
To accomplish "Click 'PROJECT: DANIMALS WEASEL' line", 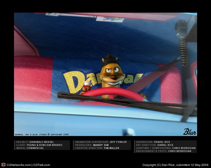I will [x=35, y=142].
